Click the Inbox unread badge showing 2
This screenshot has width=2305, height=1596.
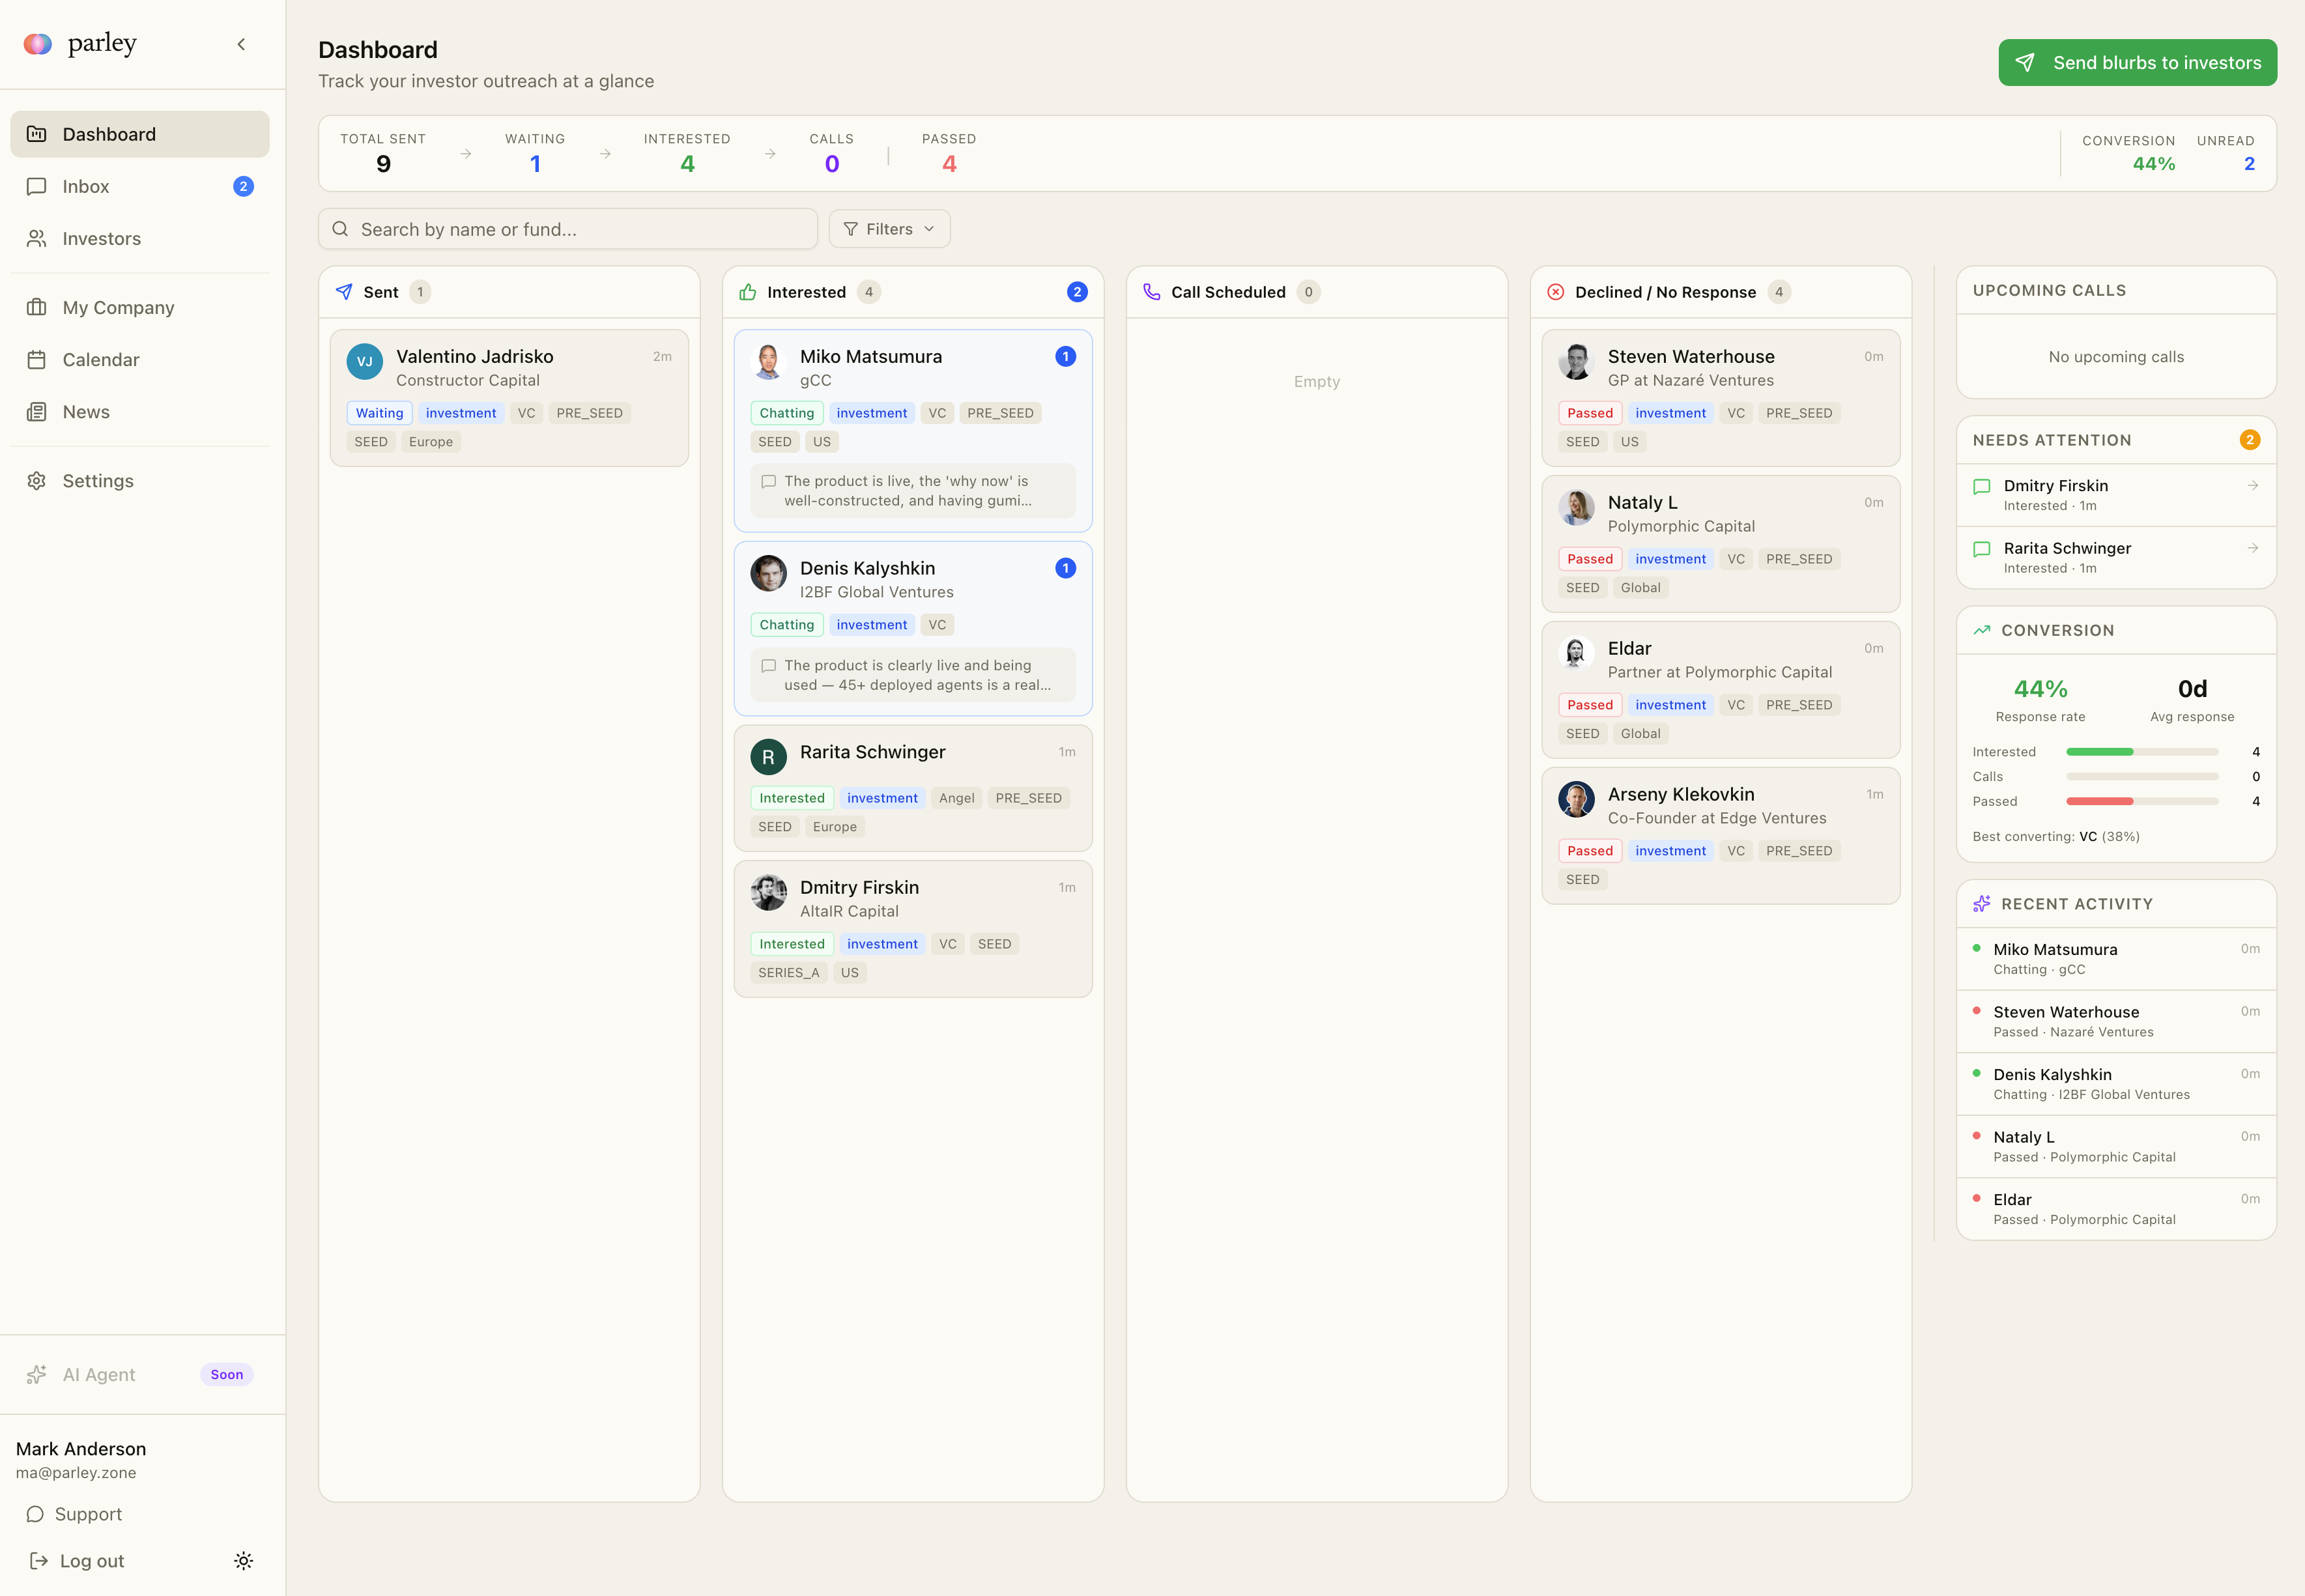(x=243, y=186)
